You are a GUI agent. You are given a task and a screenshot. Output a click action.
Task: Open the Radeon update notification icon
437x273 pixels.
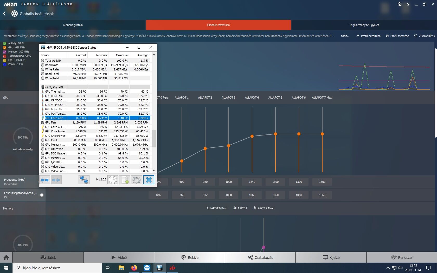(400, 4)
